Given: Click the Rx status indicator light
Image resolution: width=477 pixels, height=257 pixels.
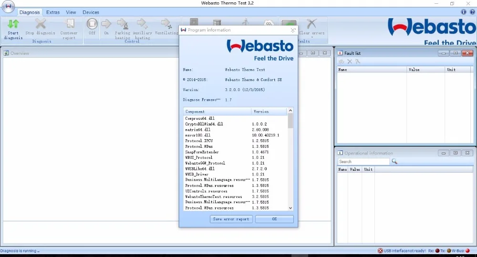Looking at the screenshot, I should (437, 251).
